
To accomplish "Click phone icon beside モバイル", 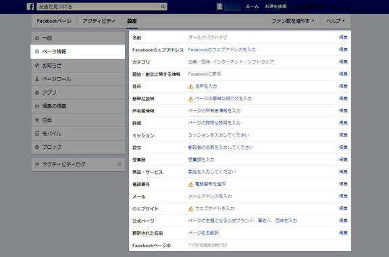I will (37, 133).
